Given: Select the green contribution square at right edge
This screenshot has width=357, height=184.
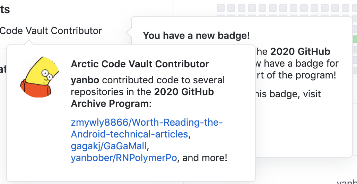Looking at the screenshot, I should (355, 39).
